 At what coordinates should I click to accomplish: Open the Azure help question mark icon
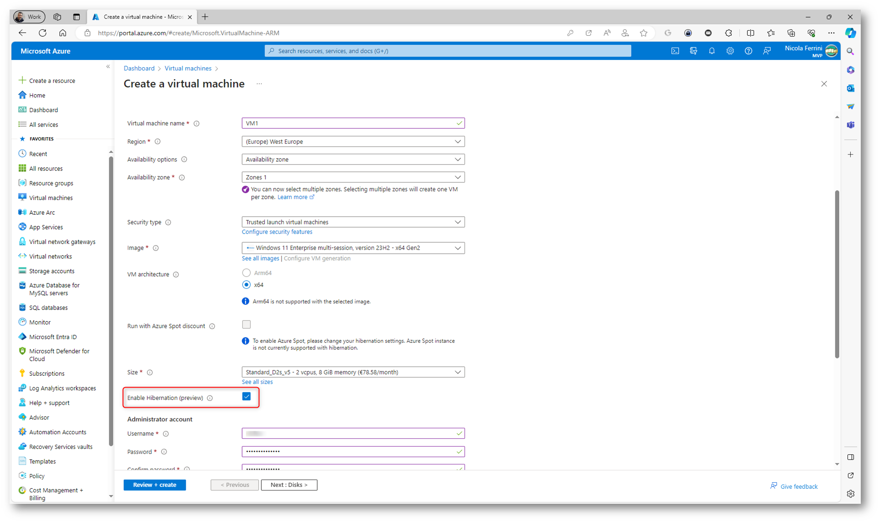(748, 51)
